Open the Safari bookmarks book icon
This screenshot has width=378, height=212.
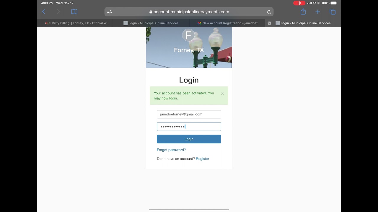74,12
